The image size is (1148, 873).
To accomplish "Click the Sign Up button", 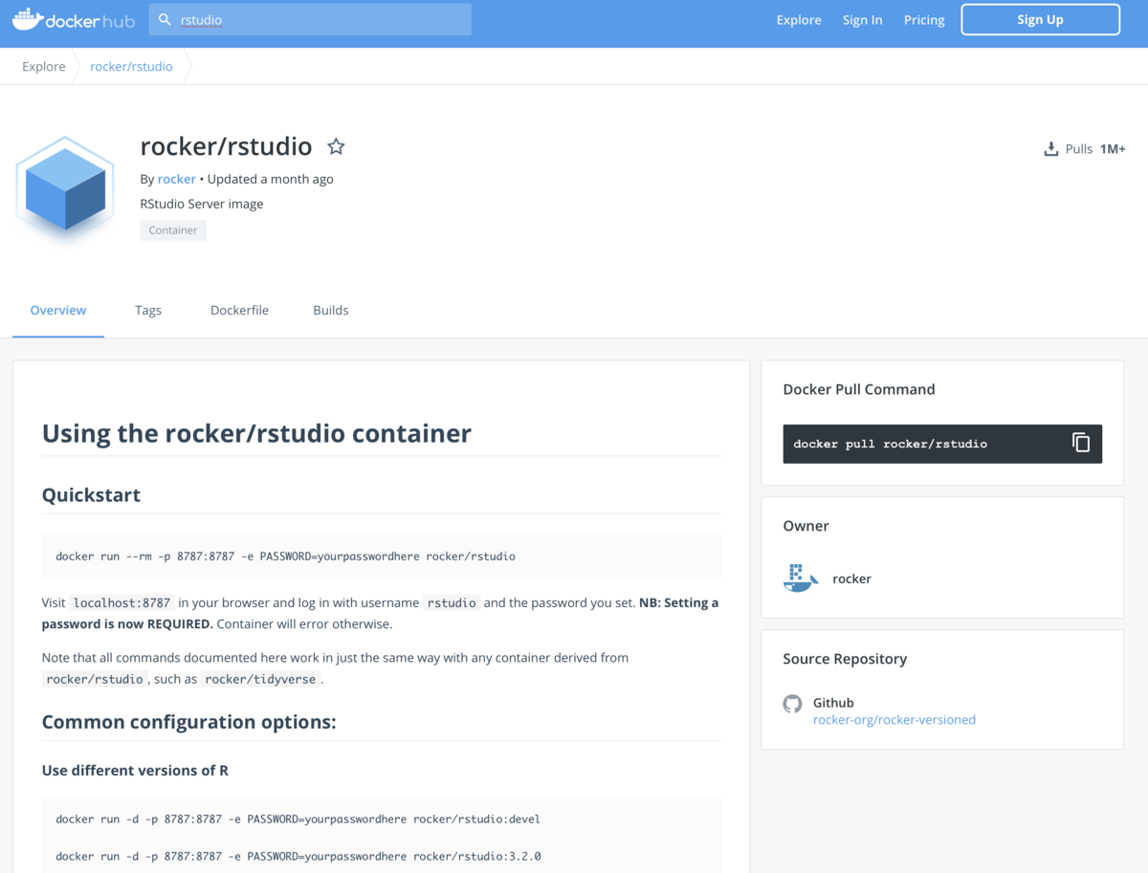I will 1040,19.
